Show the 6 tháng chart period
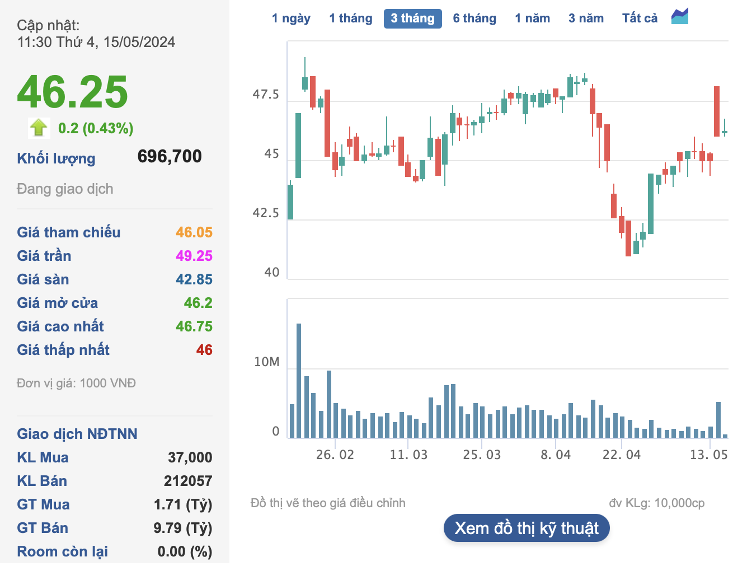 [x=474, y=18]
